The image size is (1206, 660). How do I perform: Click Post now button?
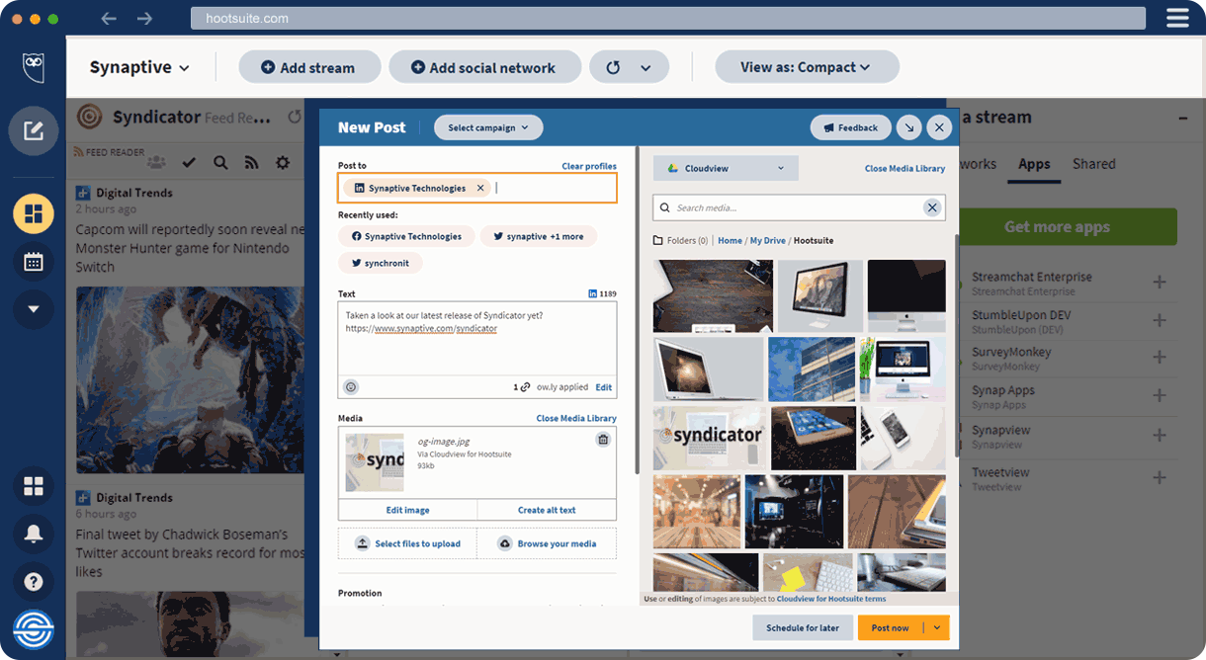point(890,627)
